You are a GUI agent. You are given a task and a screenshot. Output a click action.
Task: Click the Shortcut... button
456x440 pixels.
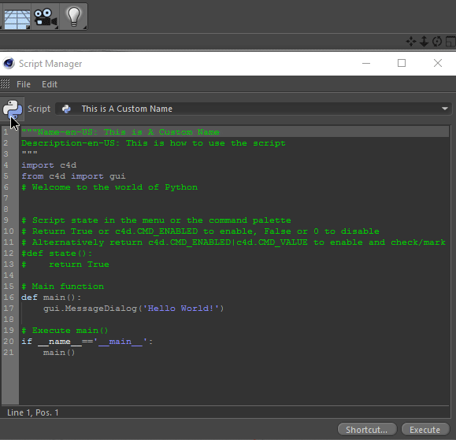[x=367, y=430]
